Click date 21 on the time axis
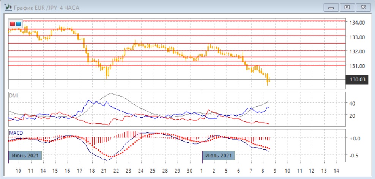 tap(104, 171)
